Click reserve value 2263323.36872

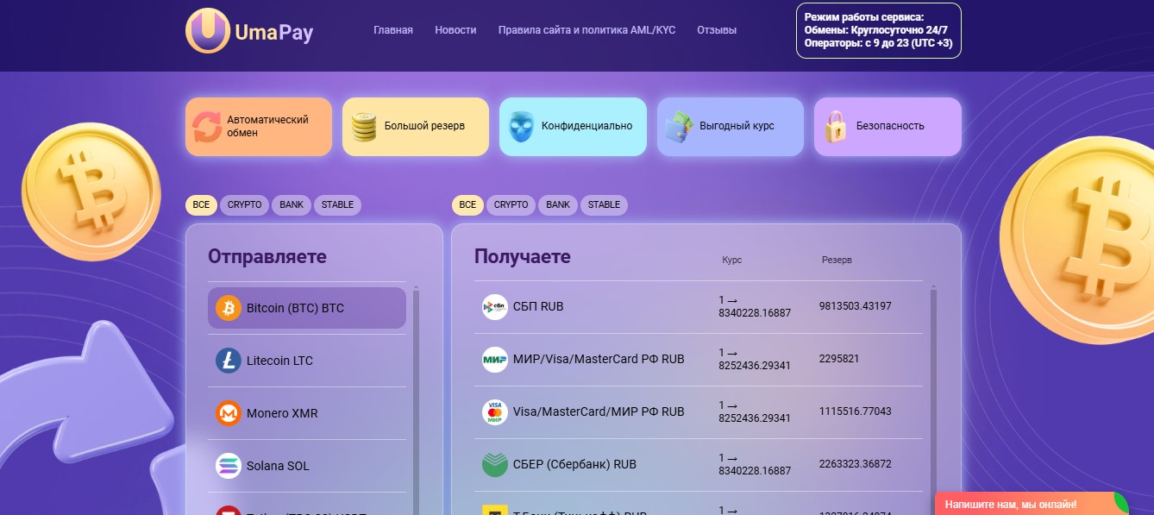coord(856,464)
